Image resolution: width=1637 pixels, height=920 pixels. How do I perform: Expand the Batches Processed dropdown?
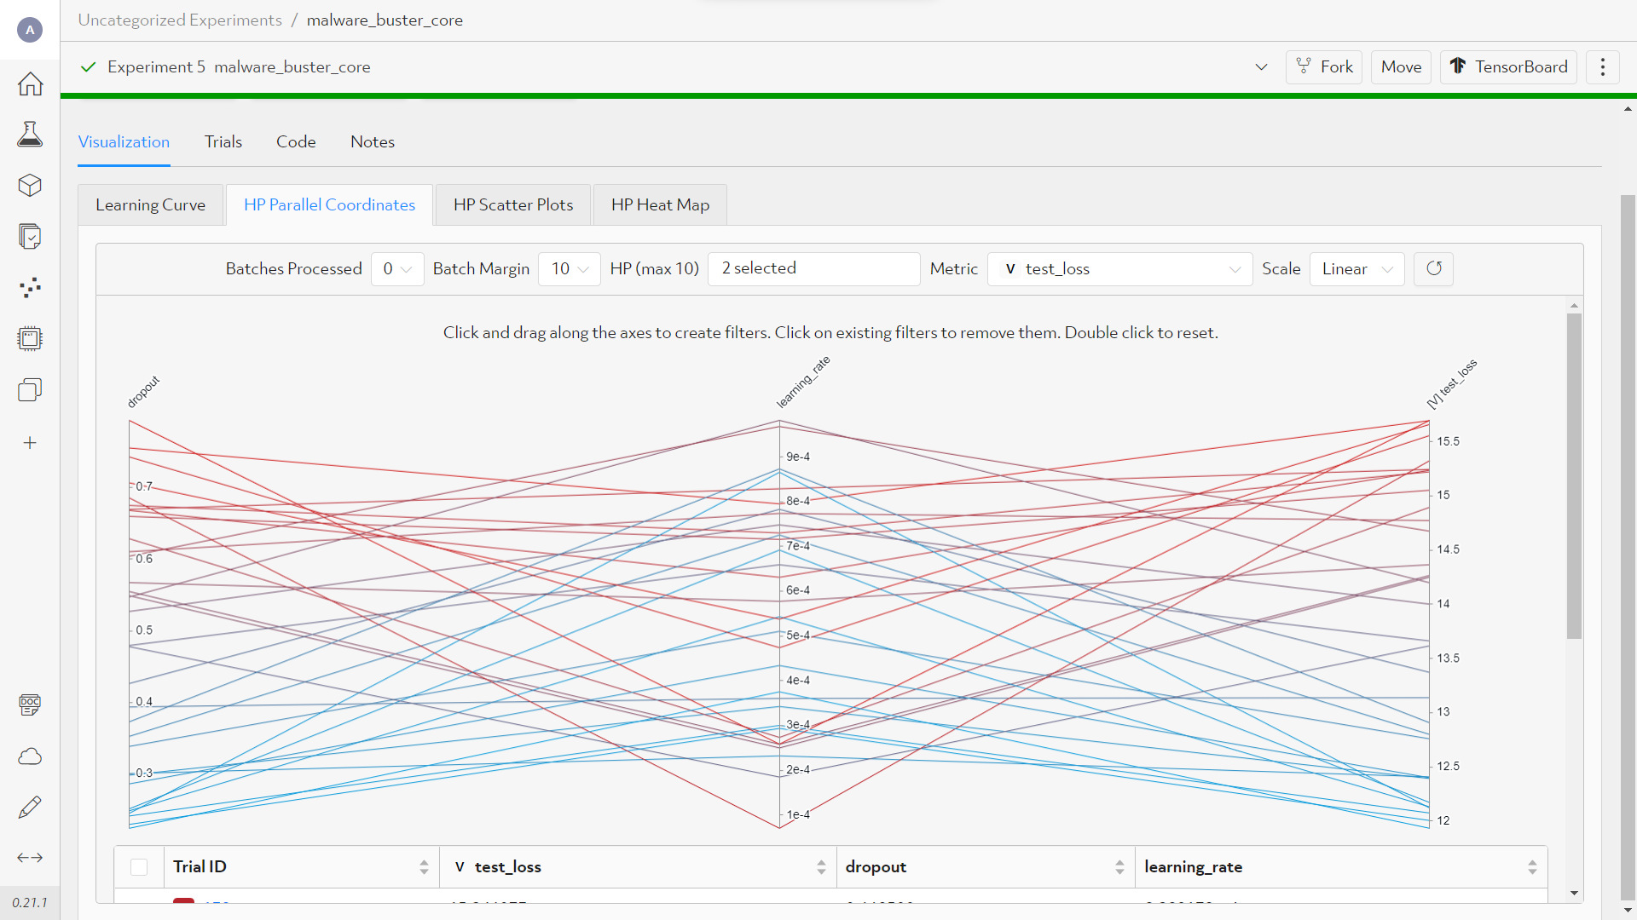pos(397,269)
